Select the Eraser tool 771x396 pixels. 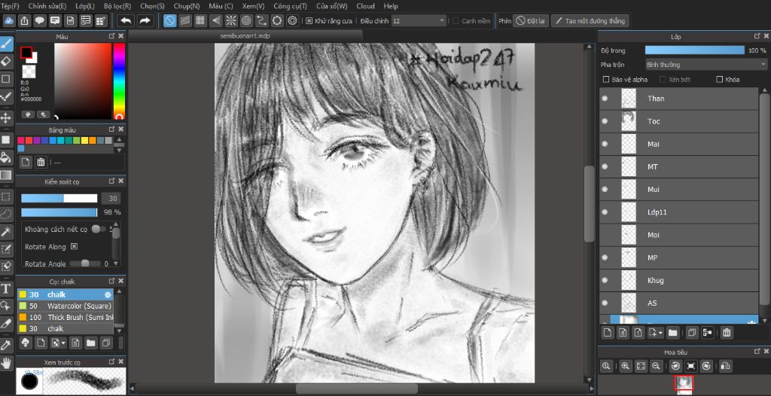[6, 61]
